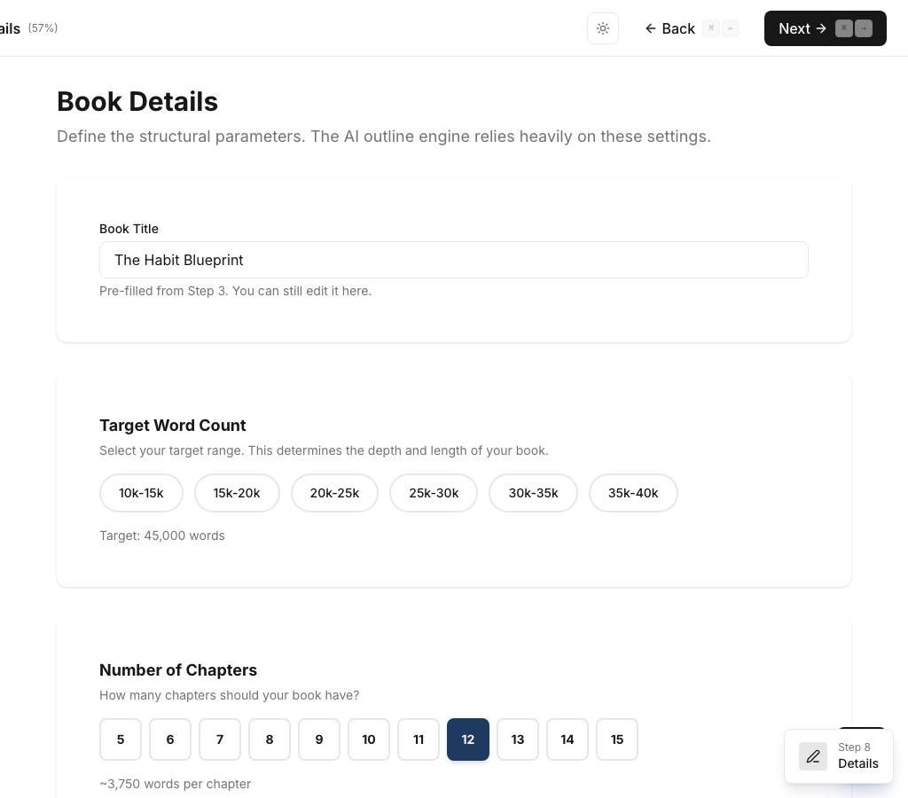Select the 25k-30k word count range
This screenshot has height=798, width=908.
tap(434, 493)
